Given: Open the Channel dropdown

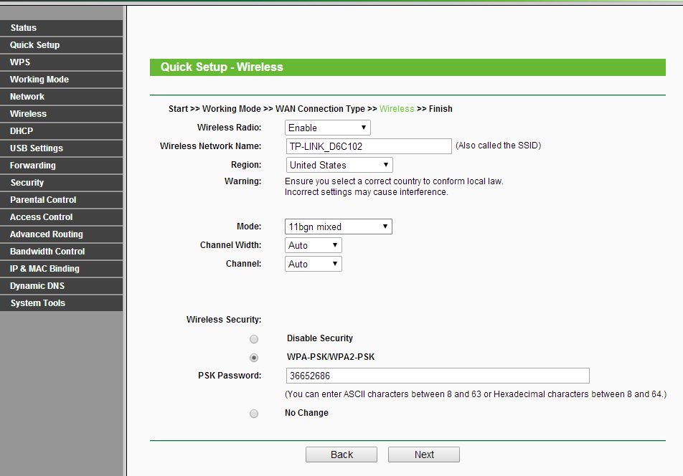Looking at the screenshot, I should 314,264.
